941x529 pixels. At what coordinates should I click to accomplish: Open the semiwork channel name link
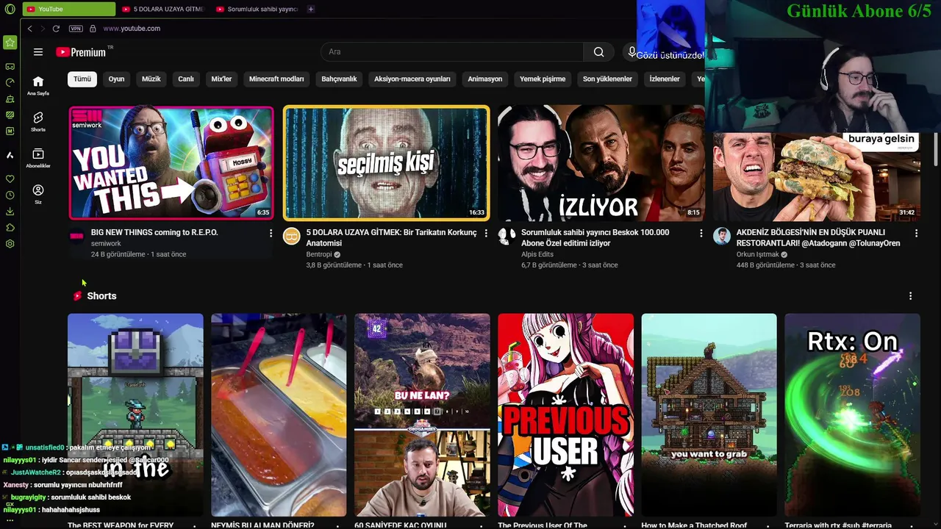[106, 243]
